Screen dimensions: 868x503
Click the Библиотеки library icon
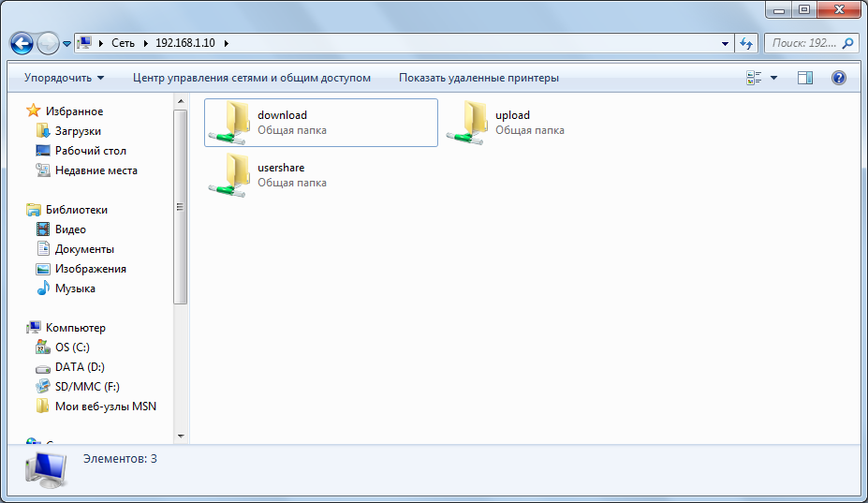tap(34, 210)
